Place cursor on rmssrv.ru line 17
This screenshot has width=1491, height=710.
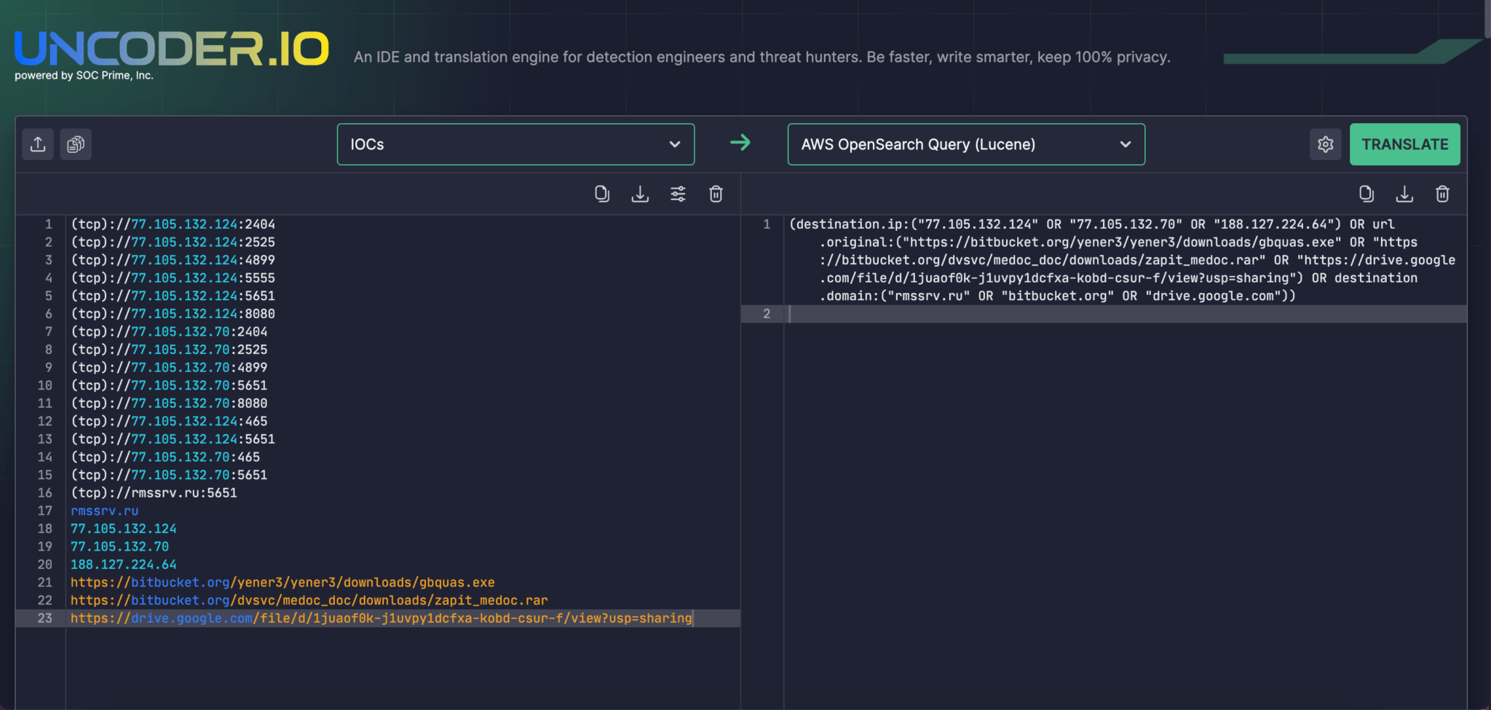104,511
